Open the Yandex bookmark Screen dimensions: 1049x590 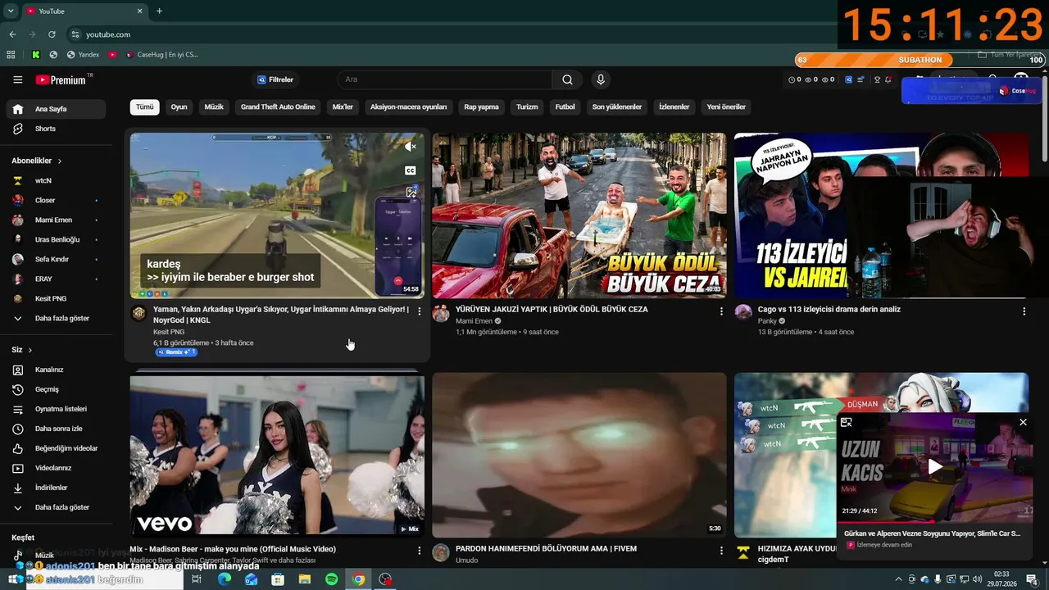83,55
